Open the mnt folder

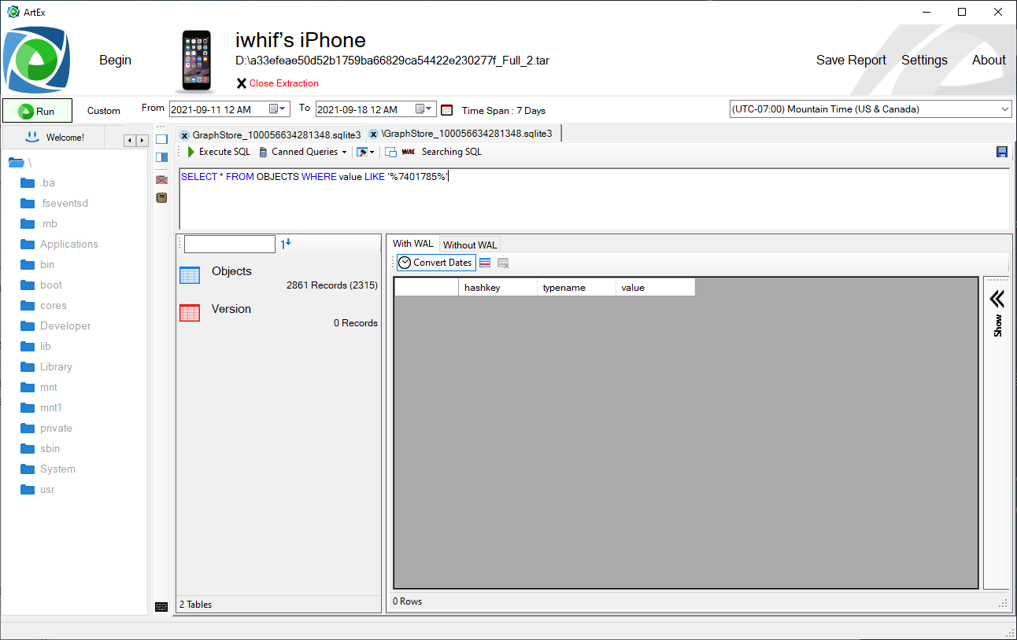pos(39,388)
